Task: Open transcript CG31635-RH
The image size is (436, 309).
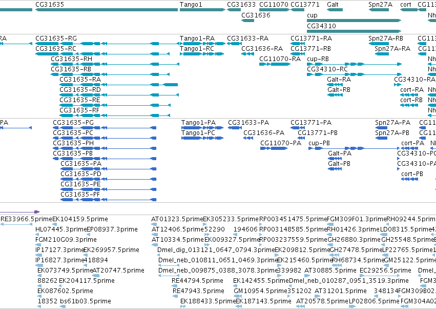Action: click(x=71, y=59)
